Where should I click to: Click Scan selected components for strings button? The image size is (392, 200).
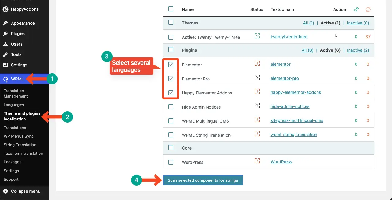[203, 180]
